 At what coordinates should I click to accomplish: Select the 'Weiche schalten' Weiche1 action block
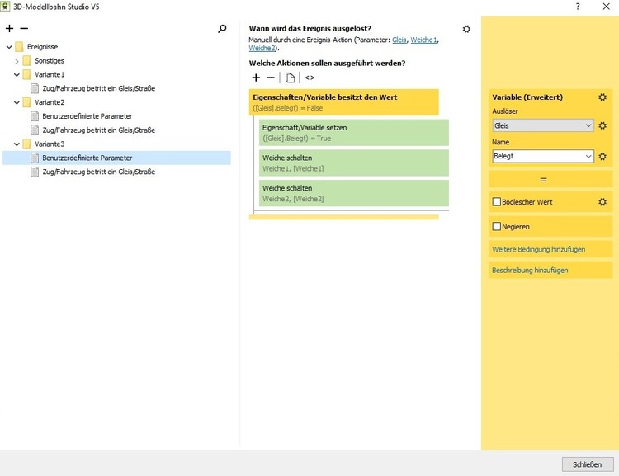point(354,163)
